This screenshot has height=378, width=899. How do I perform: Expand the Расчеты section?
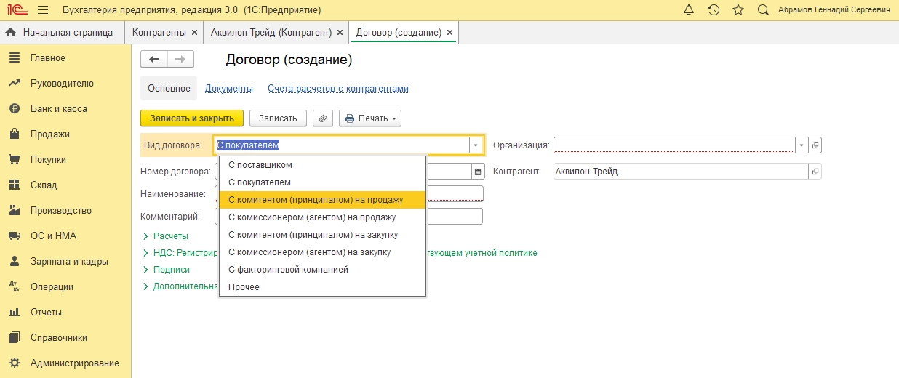(170, 236)
